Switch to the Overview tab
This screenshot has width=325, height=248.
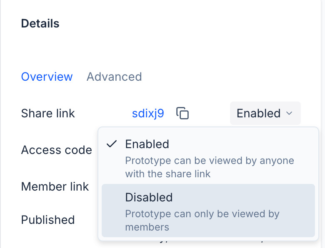click(47, 77)
